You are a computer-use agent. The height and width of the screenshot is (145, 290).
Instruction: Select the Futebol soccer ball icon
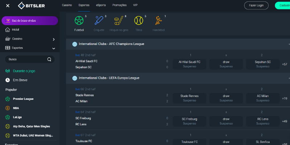click(79, 21)
